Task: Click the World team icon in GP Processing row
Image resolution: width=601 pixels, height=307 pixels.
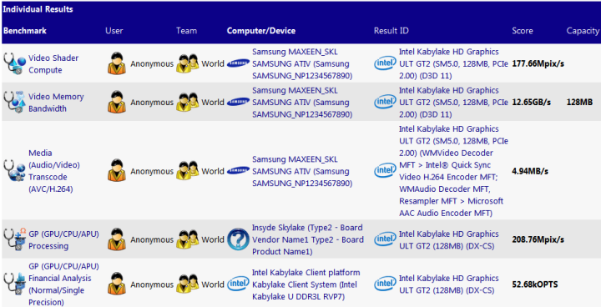Action: 188,239
